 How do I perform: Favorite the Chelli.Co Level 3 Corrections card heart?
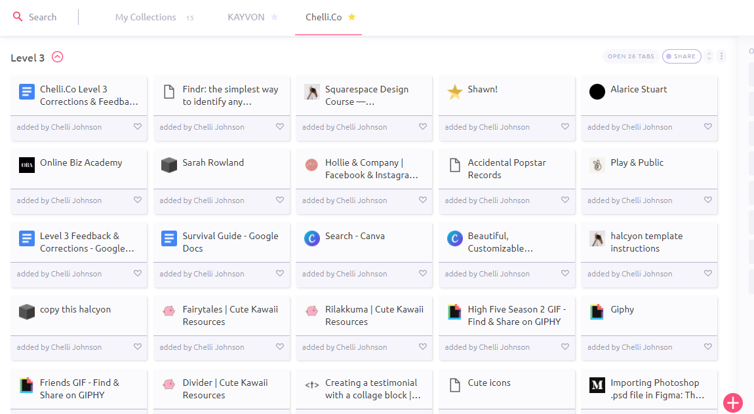click(x=138, y=127)
